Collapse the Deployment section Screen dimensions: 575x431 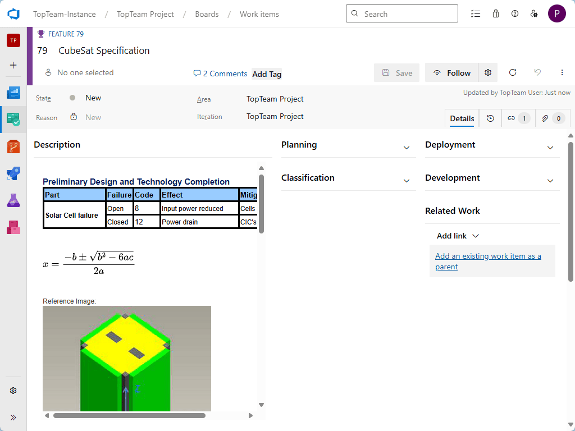point(550,148)
